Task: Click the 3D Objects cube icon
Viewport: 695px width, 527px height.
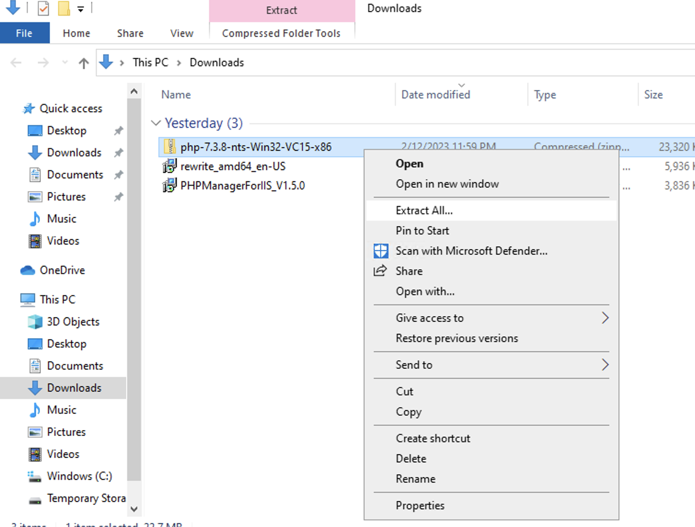Action: [35, 322]
